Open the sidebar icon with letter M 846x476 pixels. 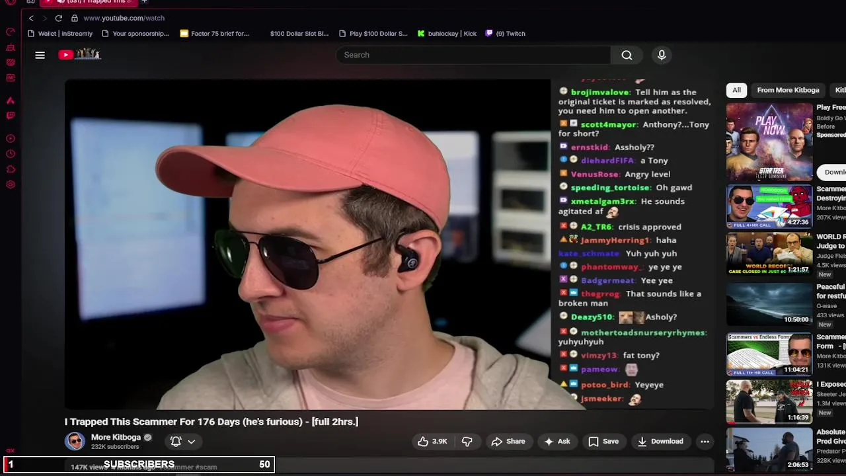(11, 78)
